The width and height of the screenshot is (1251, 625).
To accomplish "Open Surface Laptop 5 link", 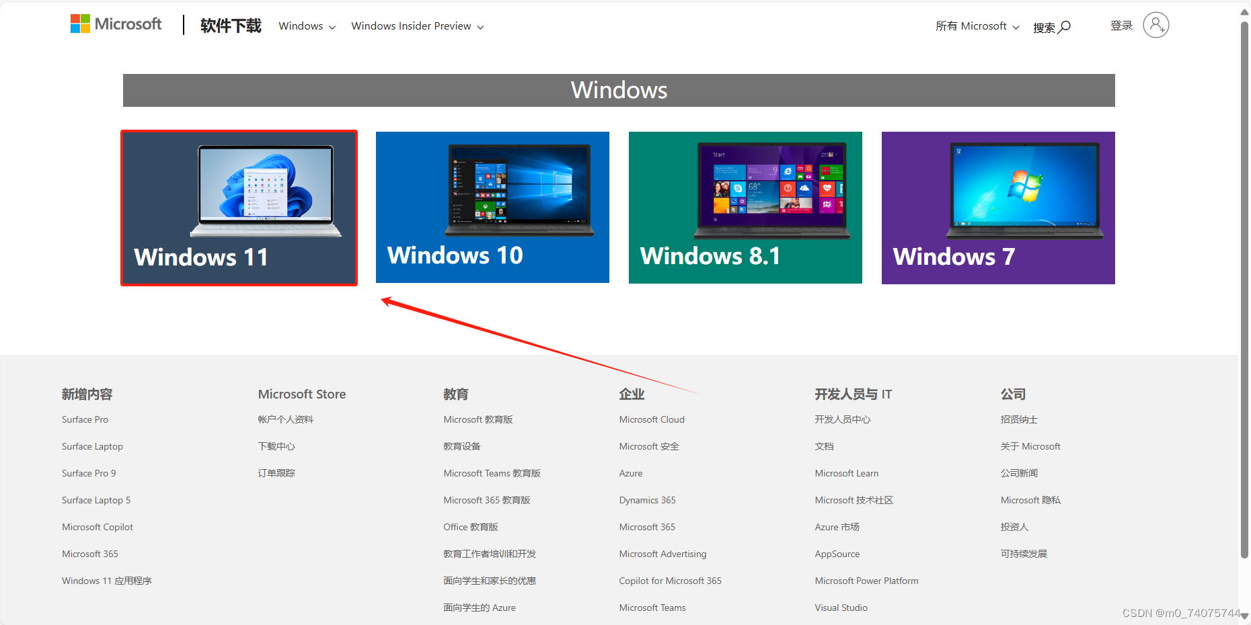I will click(x=96, y=500).
